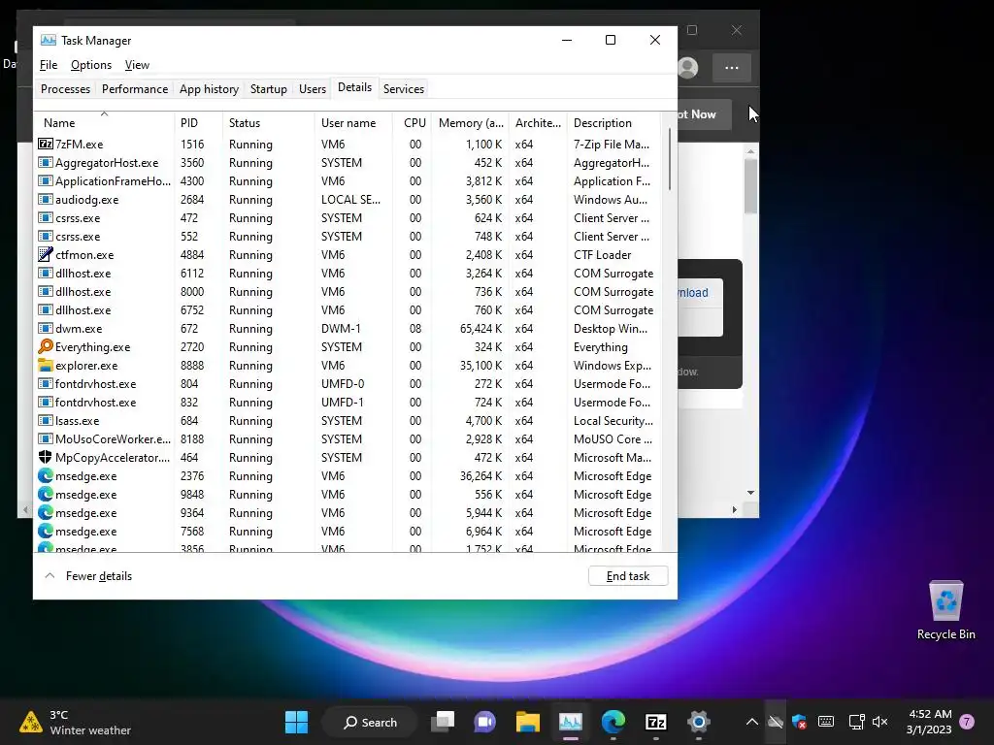Switch to the Services tab
The width and height of the screenshot is (994, 745).
tap(403, 88)
